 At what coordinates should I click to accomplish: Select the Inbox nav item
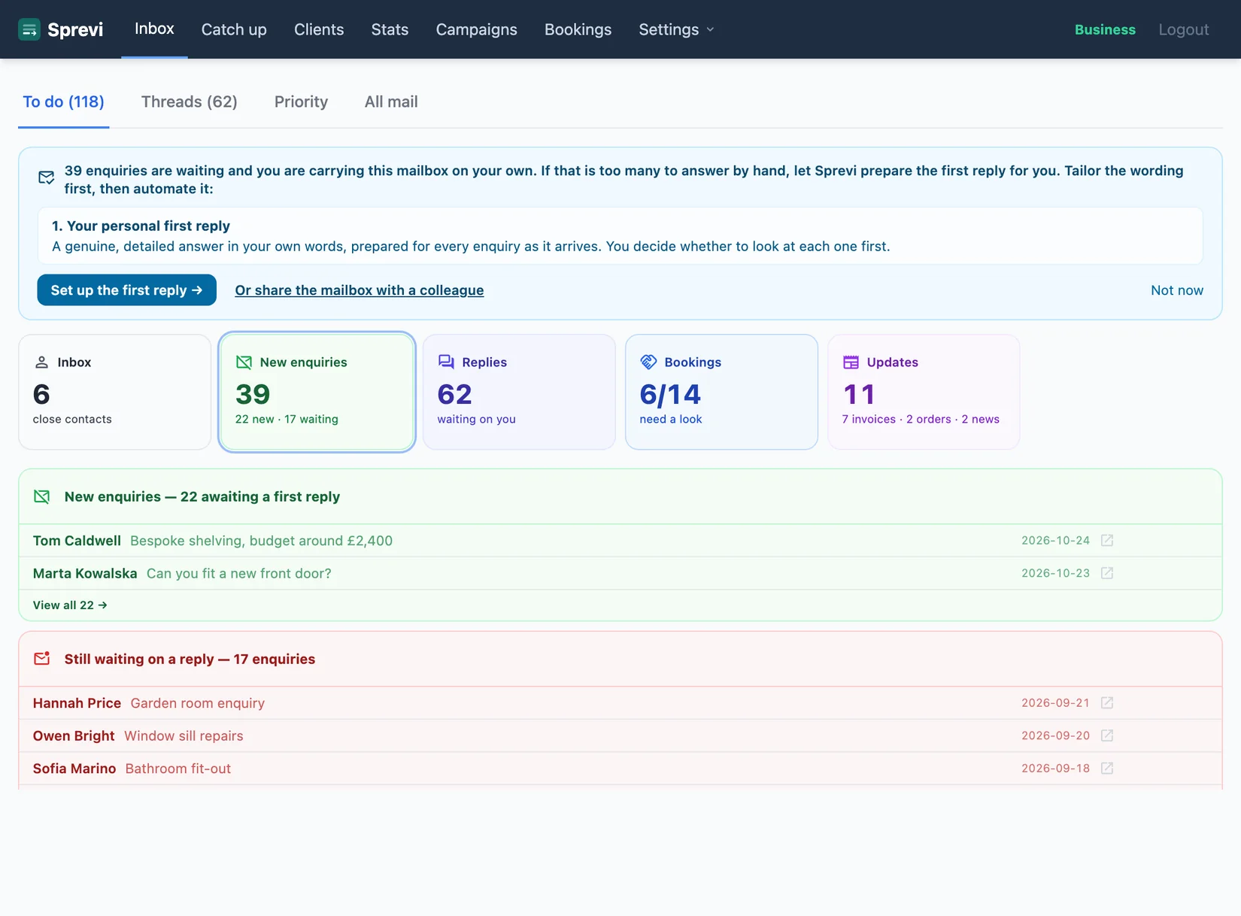154,29
